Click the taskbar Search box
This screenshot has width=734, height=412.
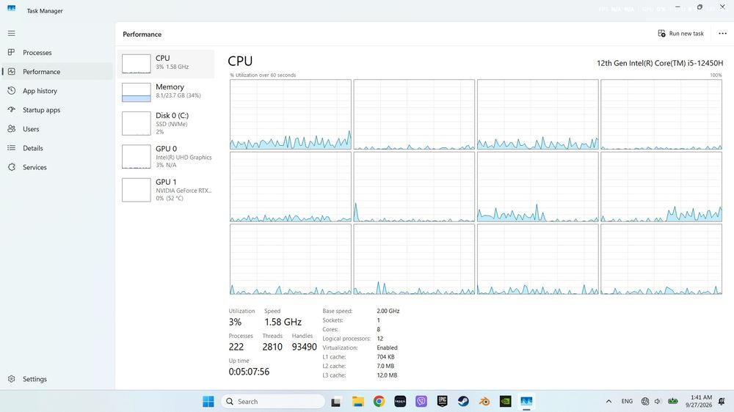tap(273, 401)
